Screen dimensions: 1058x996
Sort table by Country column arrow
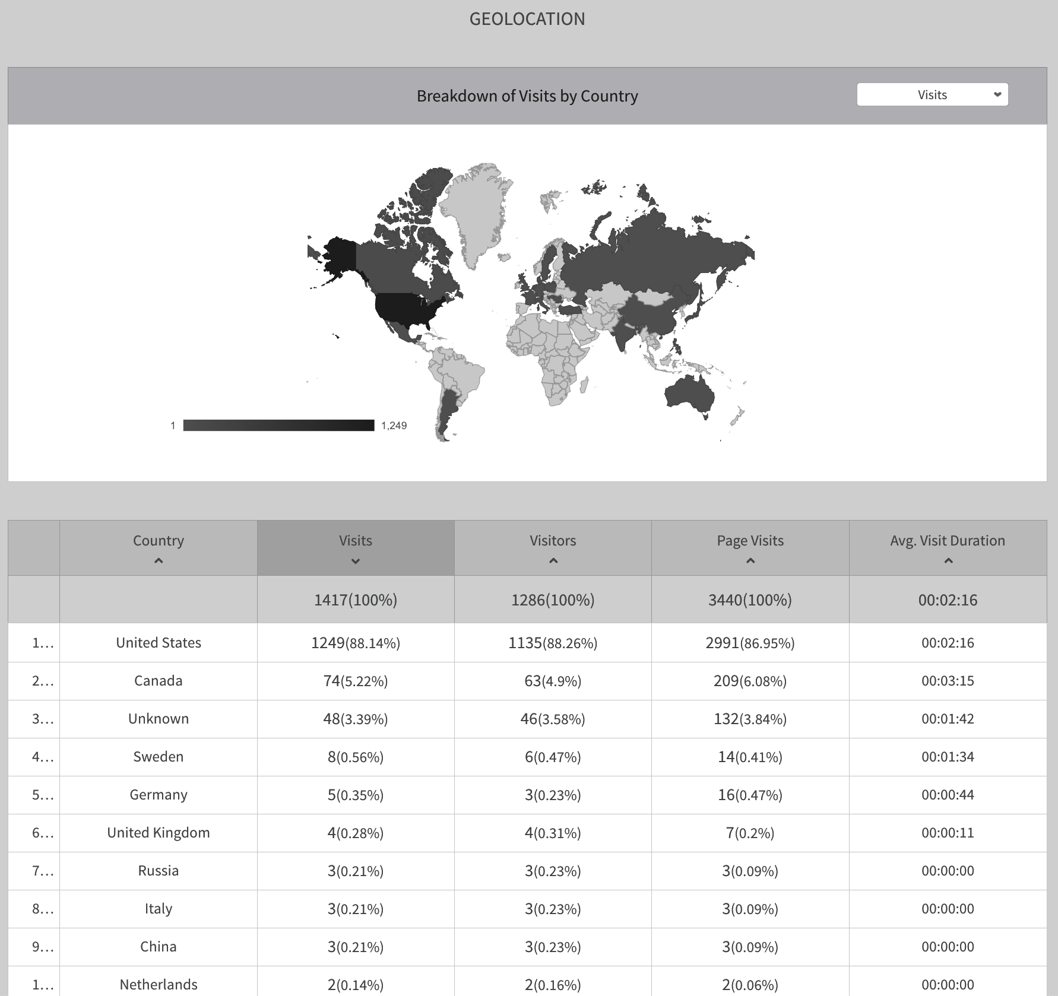pos(159,561)
